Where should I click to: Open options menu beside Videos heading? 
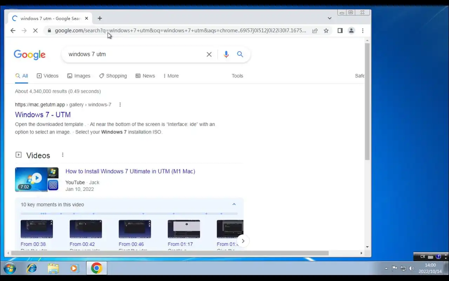(63, 155)
